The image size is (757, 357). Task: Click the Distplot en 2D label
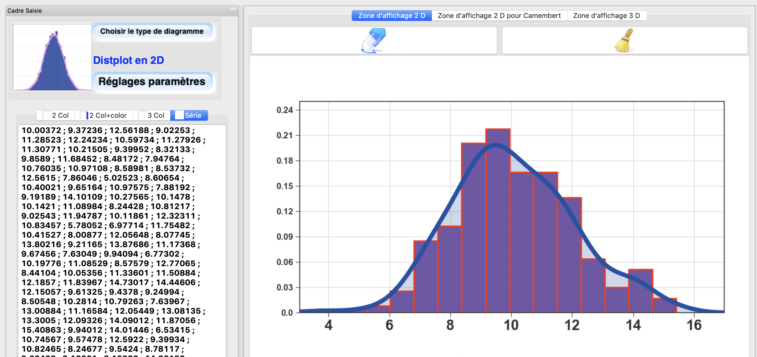(128, 60)
